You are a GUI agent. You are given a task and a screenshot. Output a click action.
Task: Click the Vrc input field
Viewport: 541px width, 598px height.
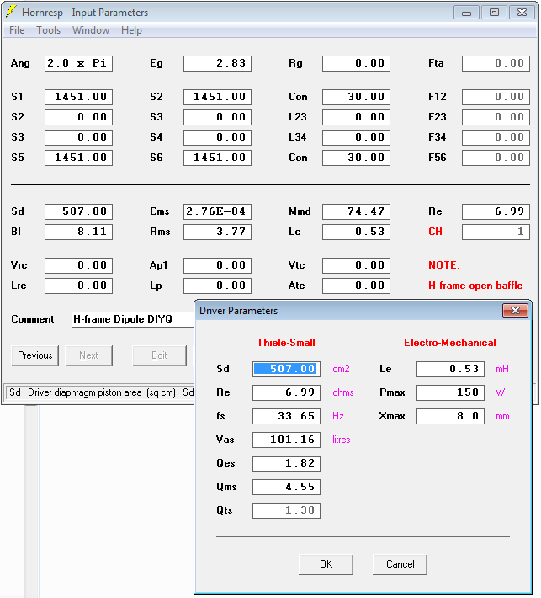(78, 265)
